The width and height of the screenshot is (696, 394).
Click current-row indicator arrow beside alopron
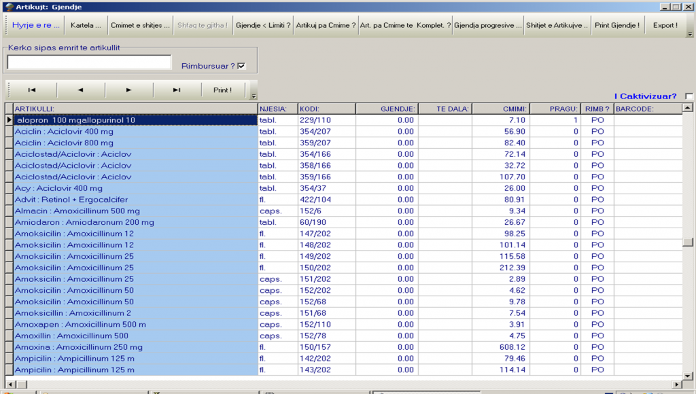point(9,120)
